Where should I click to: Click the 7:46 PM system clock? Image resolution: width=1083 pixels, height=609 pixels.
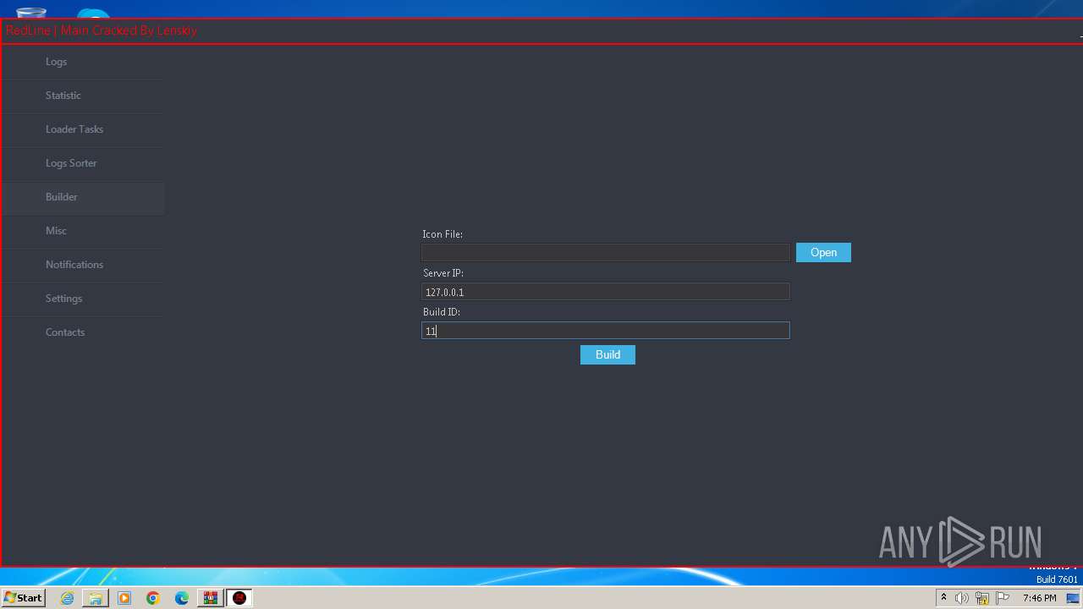point(1039,598)
